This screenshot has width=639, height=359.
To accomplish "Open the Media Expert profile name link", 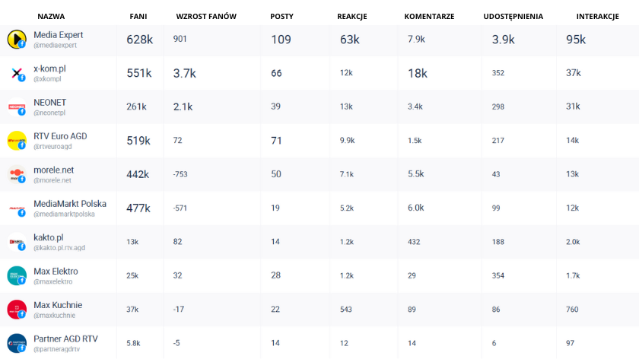I will tap(59, 35).
